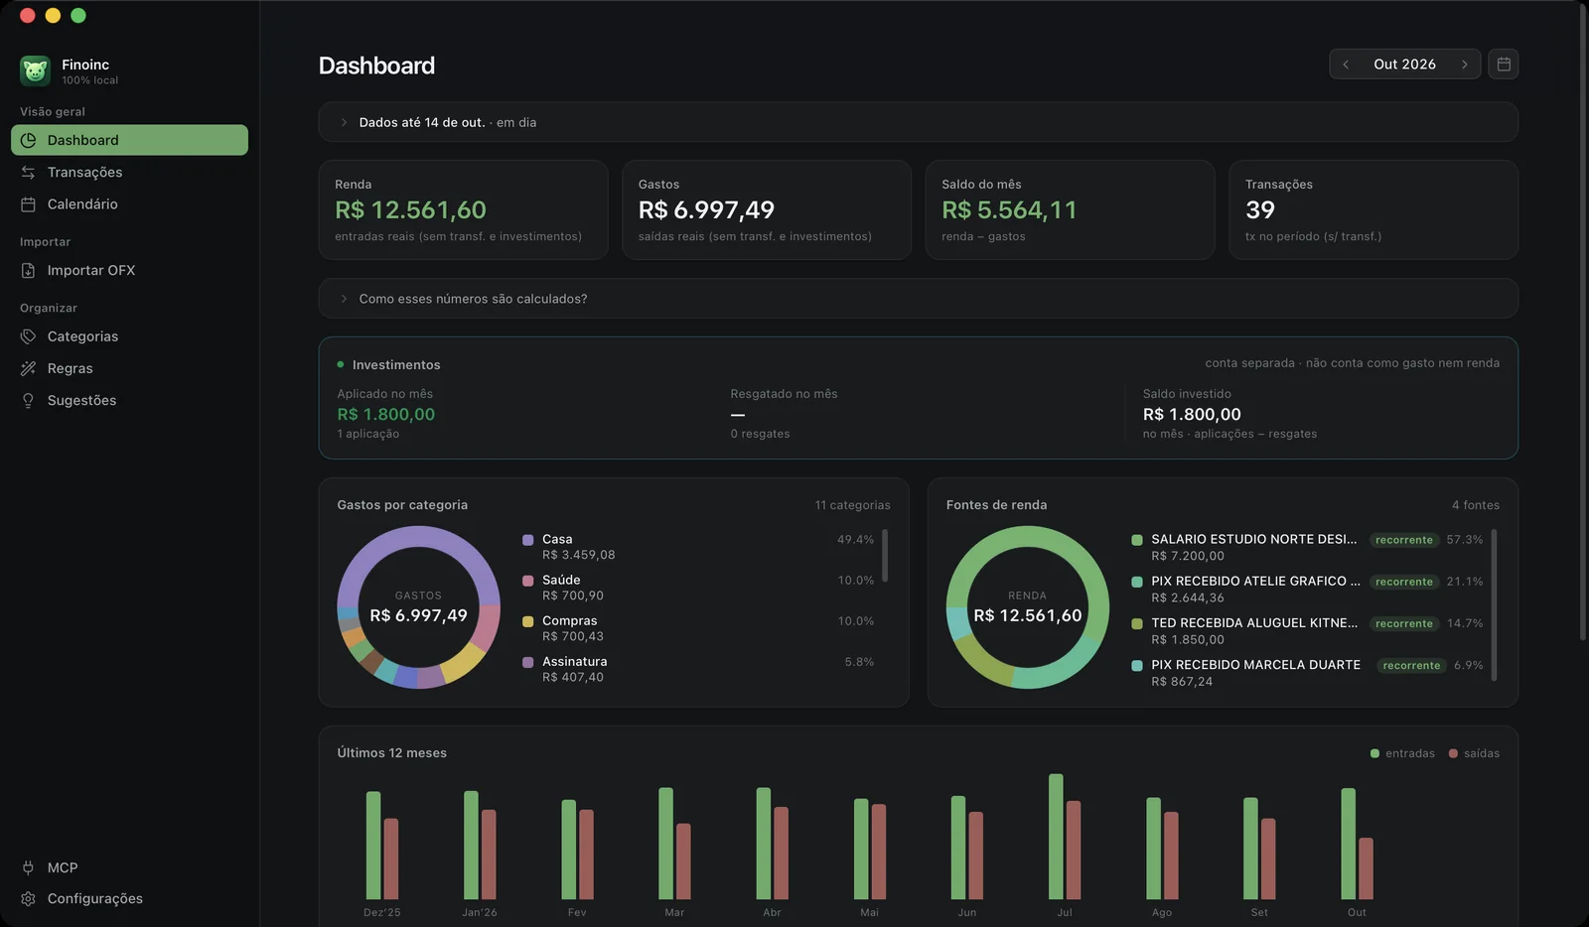The width and height of the screenshot is (1589, 927).
Task: Open the Regras page
Action: point(129,368)
